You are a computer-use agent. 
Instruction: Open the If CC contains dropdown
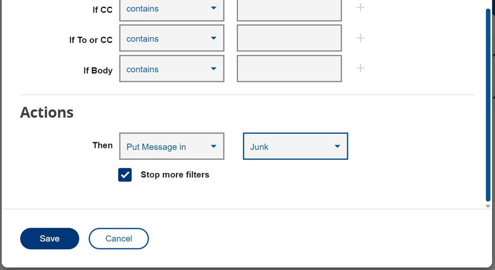coord(171,9)
